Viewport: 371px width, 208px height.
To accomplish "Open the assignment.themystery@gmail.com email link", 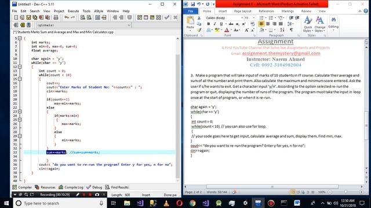I will click(x=281, y=53).
